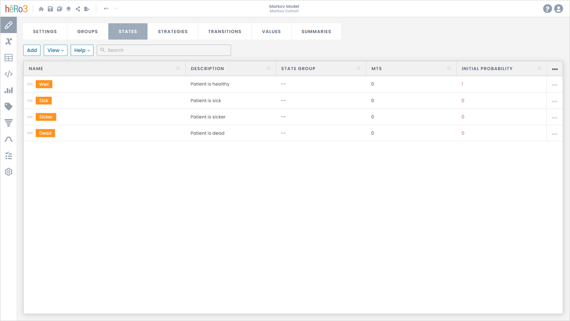Open row options for the Sick state
Image resolution: width=570 pixels, height=321 pixels.
pos(554,101)
